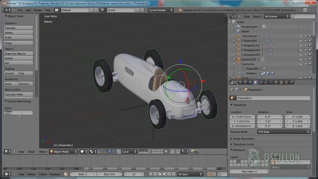Click Calculate Paths button
Screen dimensions: 318x179
coord(18,94)
